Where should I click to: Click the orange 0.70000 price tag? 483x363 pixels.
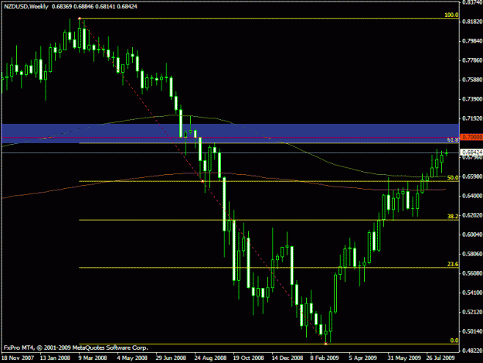(471, 137)
